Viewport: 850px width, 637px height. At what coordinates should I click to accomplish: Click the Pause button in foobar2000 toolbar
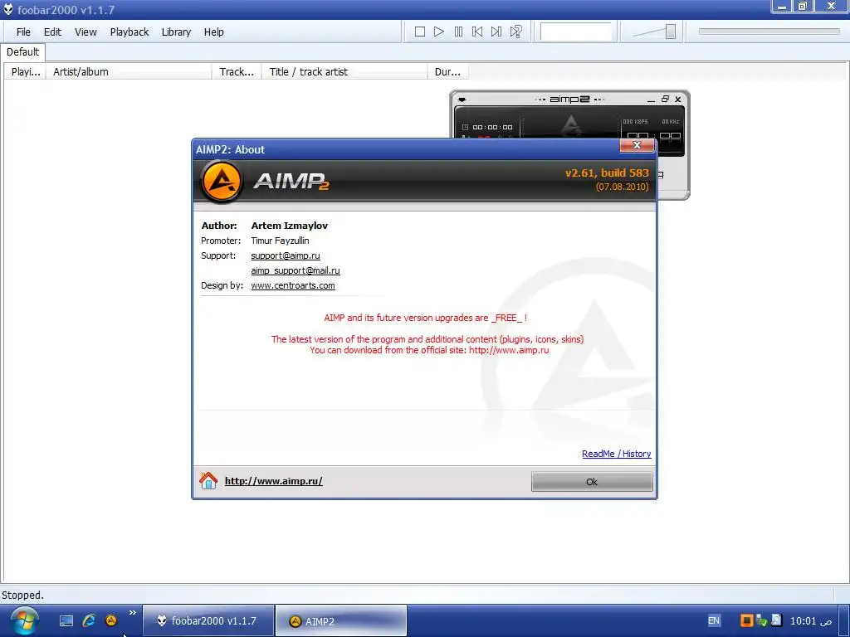[x=458, y=32]
